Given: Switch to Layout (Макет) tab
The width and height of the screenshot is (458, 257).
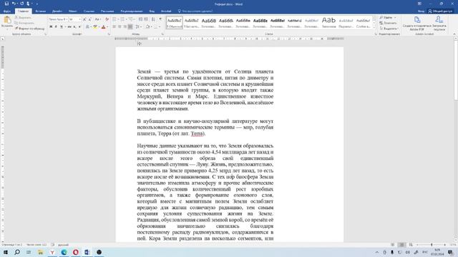Looking at the screenshot, I should point(73,11).
